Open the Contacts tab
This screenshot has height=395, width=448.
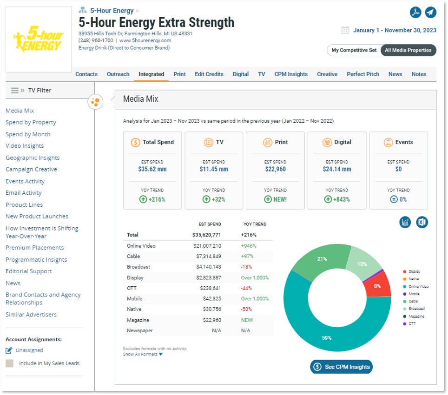coord(86,74)
